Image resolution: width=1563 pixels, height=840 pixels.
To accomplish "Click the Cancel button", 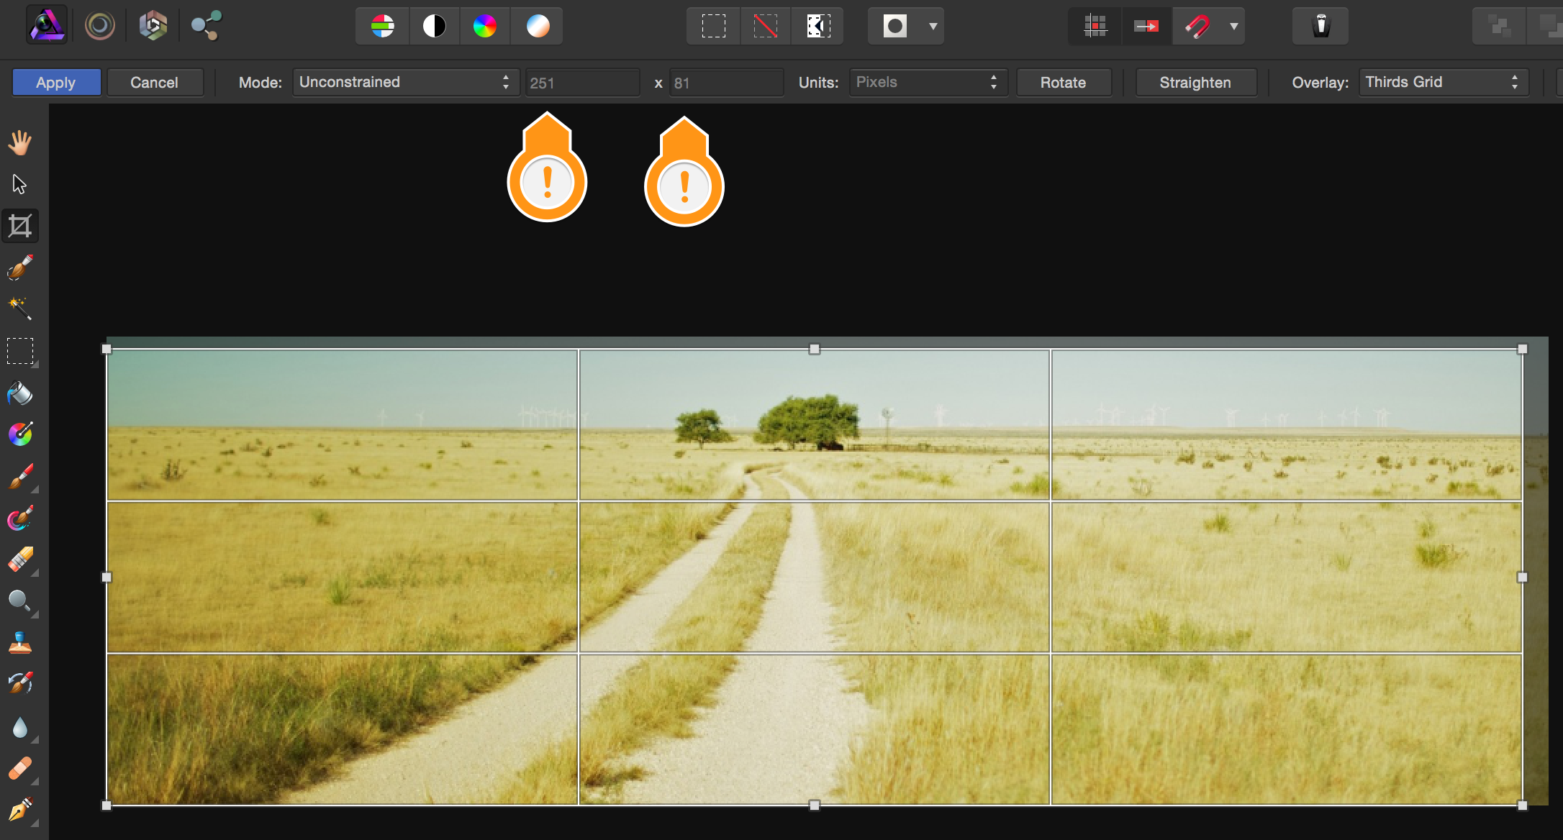I will point(155,83).
